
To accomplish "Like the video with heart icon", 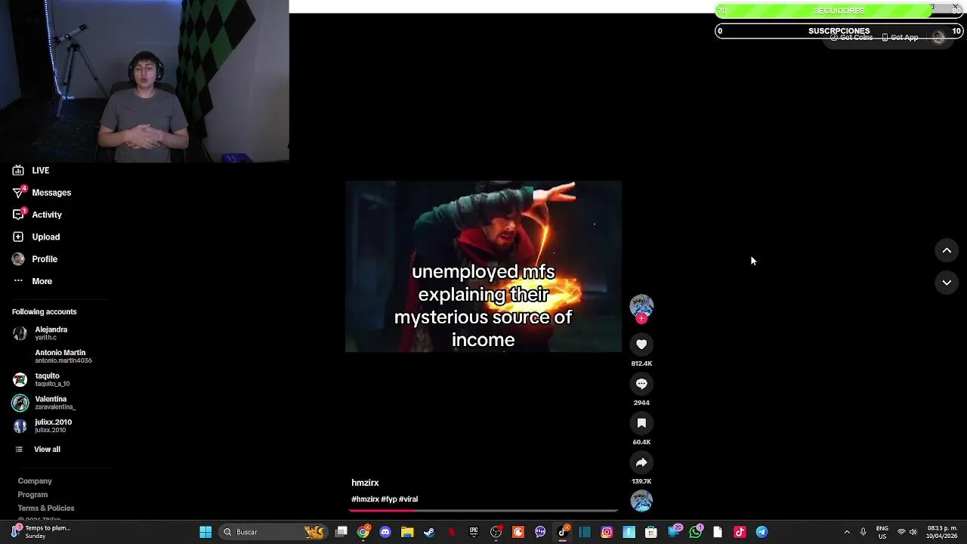I will [x=641, y=345].
